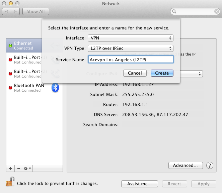Click the Subnet Mask value 255.255.255.0

[x=138, y=94]
